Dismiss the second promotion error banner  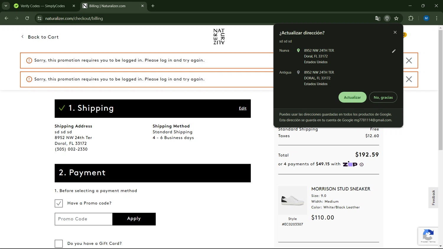(x=409, y=79)
